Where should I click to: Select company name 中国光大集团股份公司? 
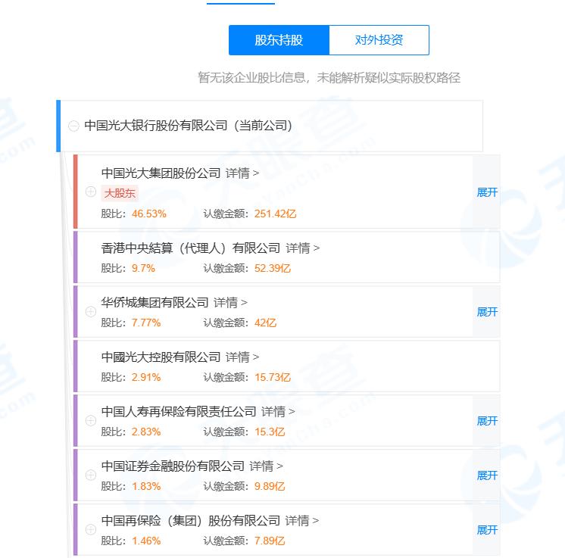(161, 173)
